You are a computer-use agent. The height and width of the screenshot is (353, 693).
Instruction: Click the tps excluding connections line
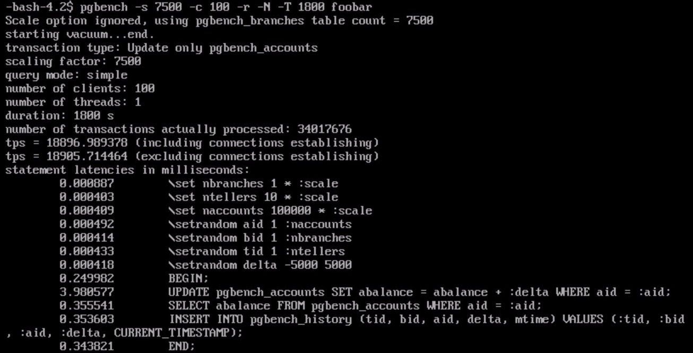tap(192, 156)
